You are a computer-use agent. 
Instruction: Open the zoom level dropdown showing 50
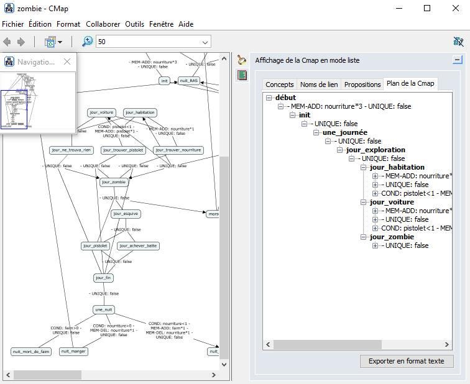coord(205,42)
